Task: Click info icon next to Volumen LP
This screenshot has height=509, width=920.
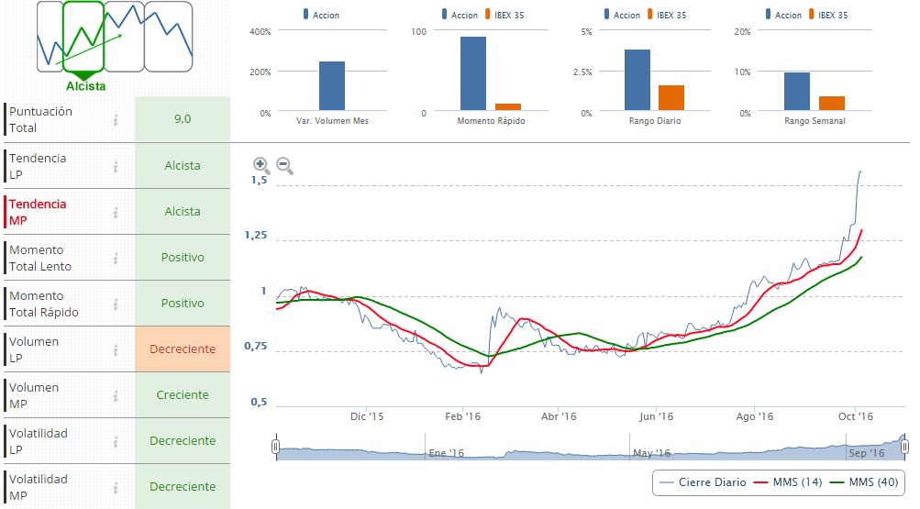Action: tap(116, 349)
